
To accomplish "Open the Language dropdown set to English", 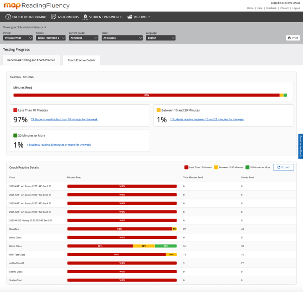I will click(x=160, y=38).
